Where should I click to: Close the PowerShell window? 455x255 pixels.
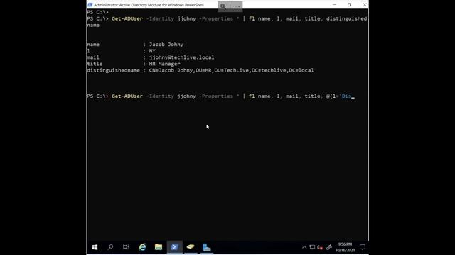pyautogui.click(x=365, y=5)
